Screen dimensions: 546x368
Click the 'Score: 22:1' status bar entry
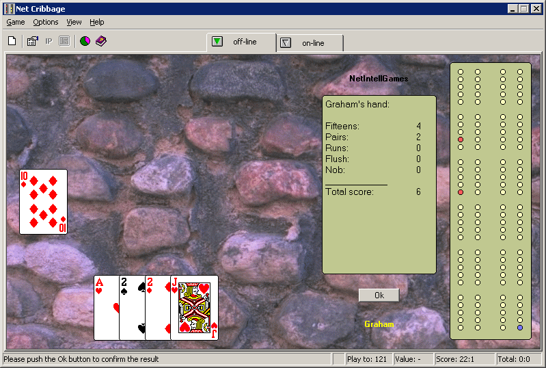point(464,359)
